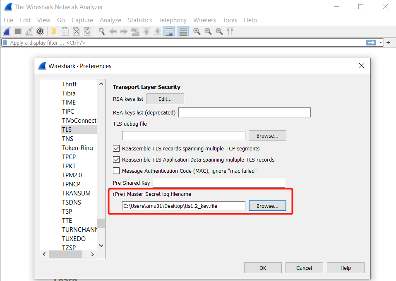Click the Master-Secret log filename field
This screenshot has width=396, height=281.
click(184, 206)
